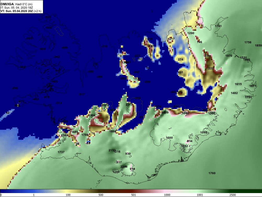This screenshot has width=262, height=197.
Task: Select the map value 222
Action: (x=211, y=68)
